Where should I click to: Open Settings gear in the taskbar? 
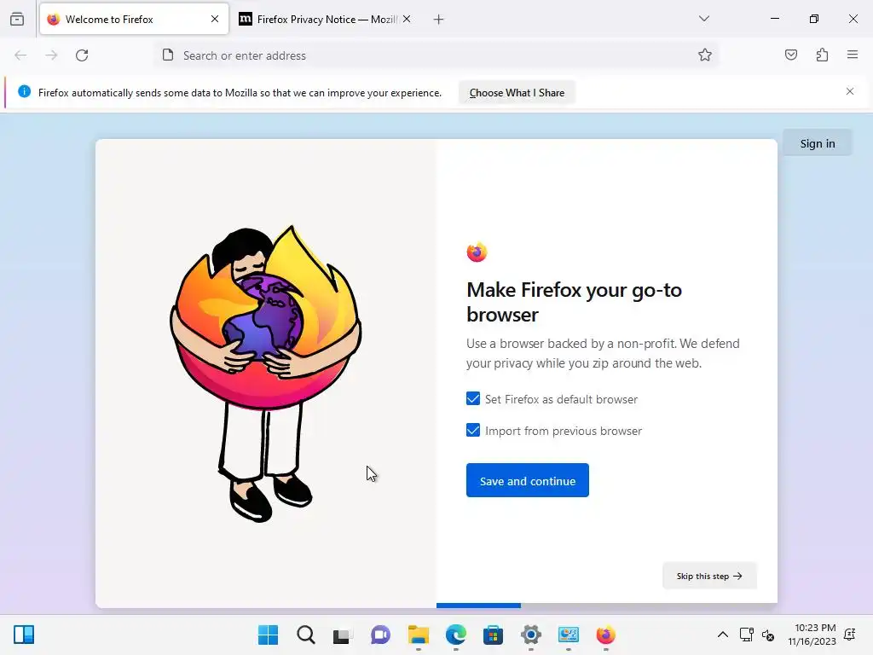[x=530, y=635]
